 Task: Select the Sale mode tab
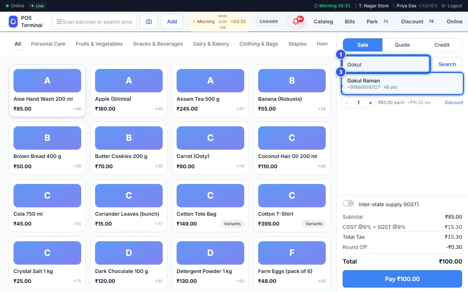[x=363, y=45]
